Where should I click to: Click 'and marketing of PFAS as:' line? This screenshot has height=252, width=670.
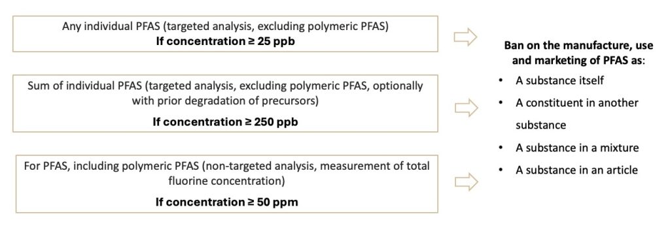pos(578,61)
